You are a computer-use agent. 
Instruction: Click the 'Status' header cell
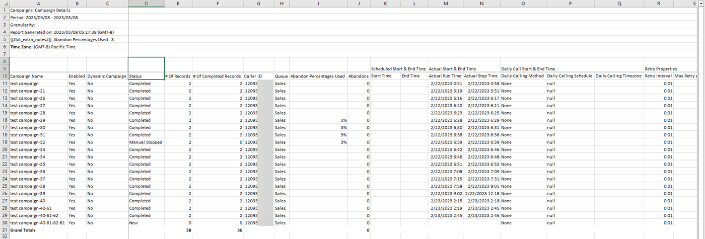coord(146,76)
